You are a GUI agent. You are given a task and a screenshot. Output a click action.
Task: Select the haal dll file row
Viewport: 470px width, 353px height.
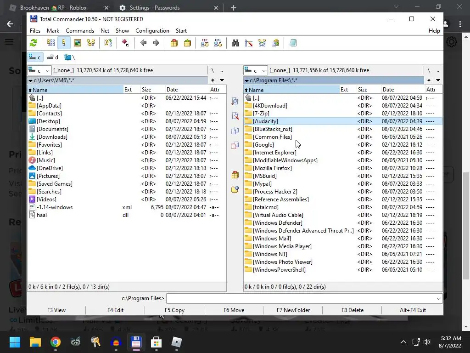(x=127, y=215)
